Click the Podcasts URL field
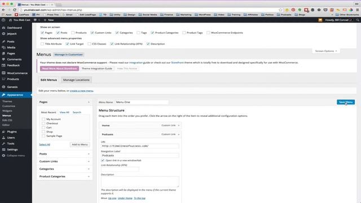Image resolution: width=361 pixels, height=203 pixels. click(x=140, y=146)
